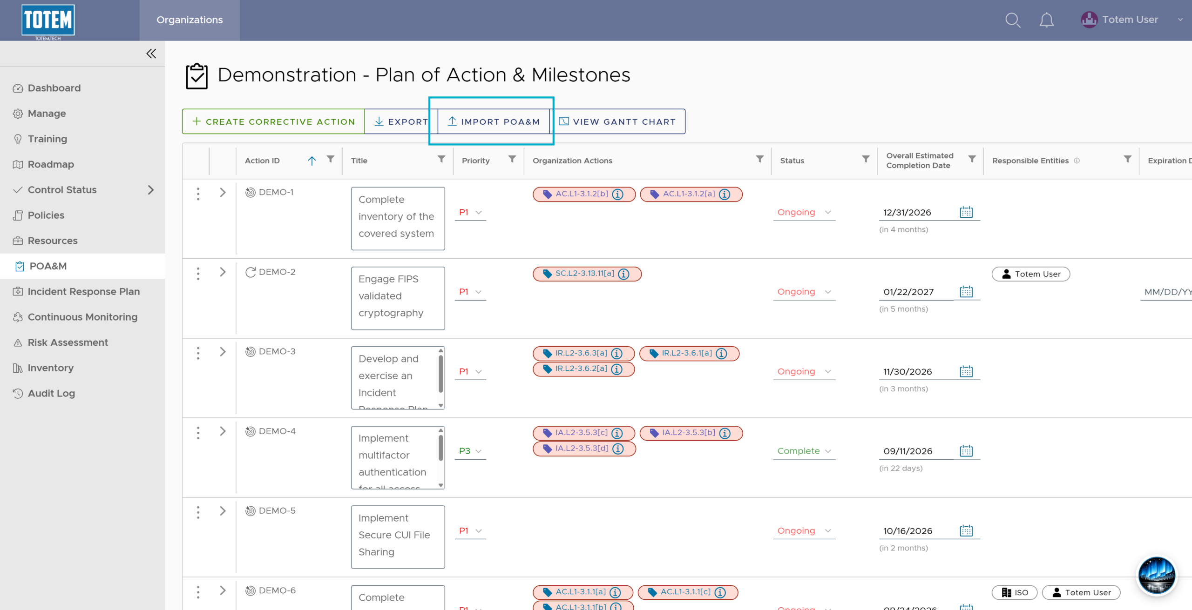Open status dropdown for DEMO-5
This screenshot has height=610, width=1192.
pyautogui.click(x=804, y=530)
